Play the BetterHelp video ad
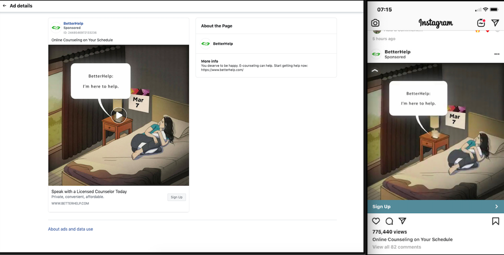This screenshot has width=504, height=255. [x=119, y=115]
